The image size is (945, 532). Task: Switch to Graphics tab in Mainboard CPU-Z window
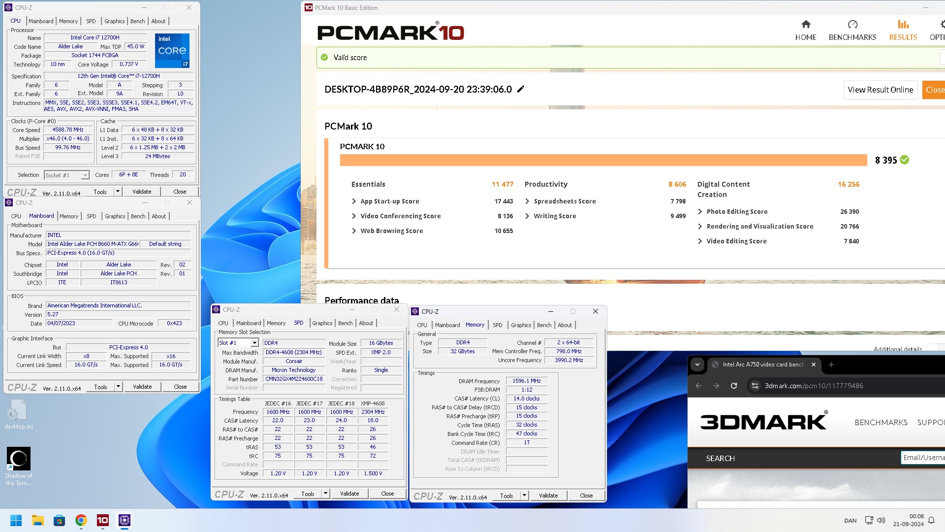pyautogui.click(x=115, y=216)
